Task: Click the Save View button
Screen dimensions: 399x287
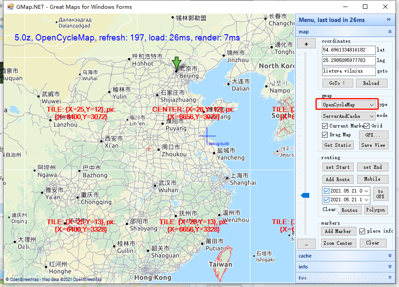Action: 373,145
